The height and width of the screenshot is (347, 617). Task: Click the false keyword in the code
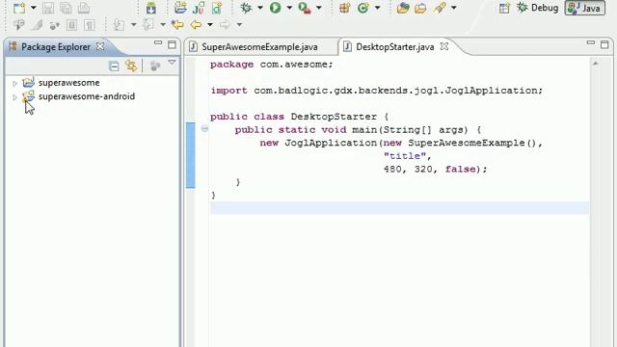click(461, 170)
